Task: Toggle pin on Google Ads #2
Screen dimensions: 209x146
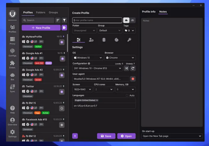Action: coord(64,69)
